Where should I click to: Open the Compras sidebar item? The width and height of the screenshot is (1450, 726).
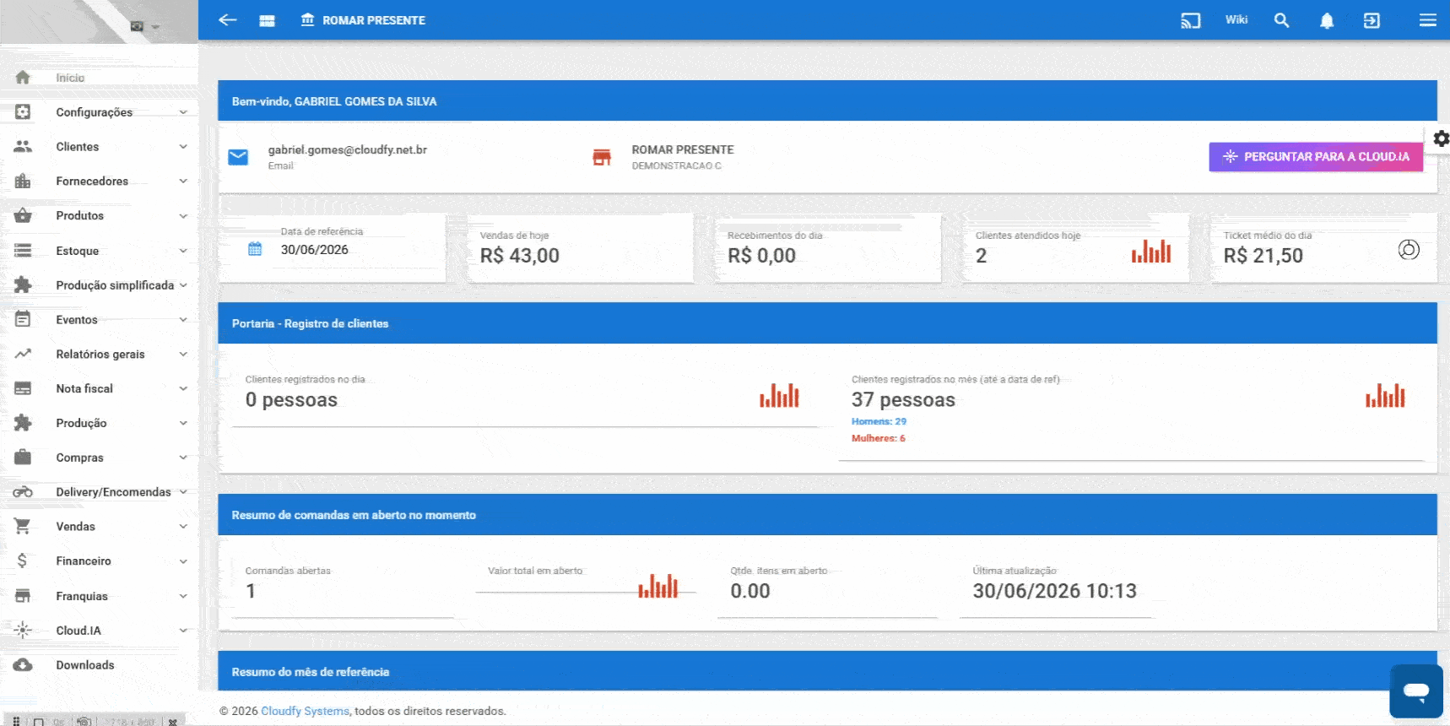[x=99, y=458]
